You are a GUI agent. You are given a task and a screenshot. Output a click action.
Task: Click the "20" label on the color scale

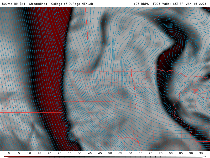(x=49, y=153)
